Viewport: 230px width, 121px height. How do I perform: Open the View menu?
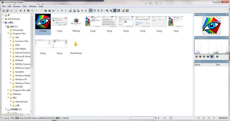(25, 6)
